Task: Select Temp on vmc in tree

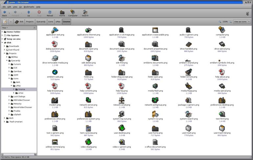Action: pyautogui.click(x=13, y=39)
